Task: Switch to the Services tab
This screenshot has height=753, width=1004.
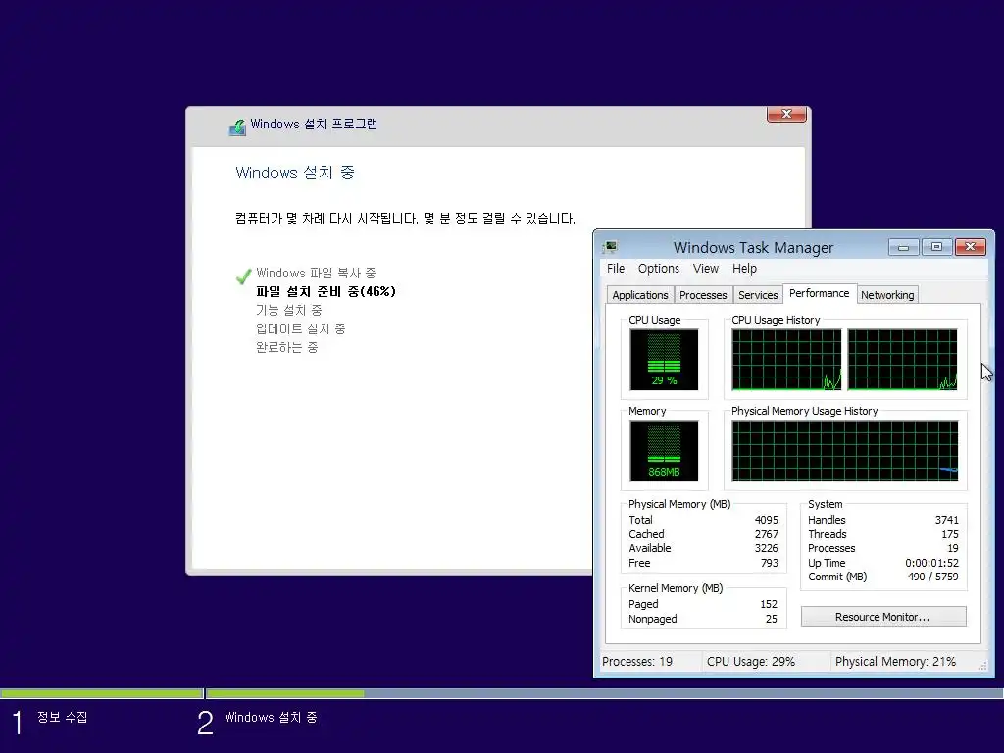Action: [758, 295]
